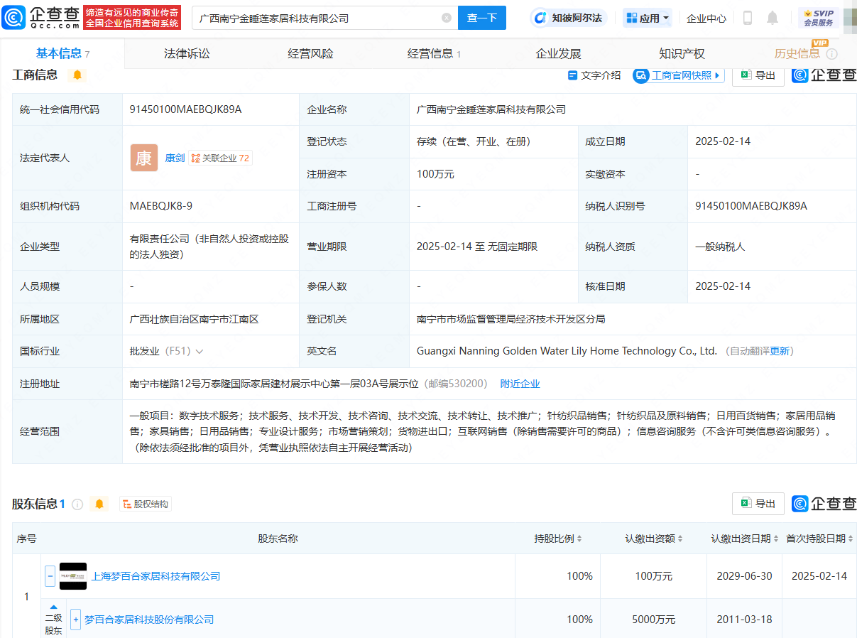Expand the 梦百合家居科技股份 shareholder row
The image size is (857, 638).
(75, 619)
